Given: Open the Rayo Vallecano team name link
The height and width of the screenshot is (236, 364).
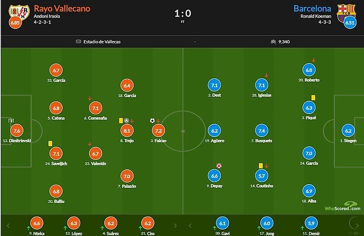Looking at the screenshot, I should tap(62, 8).
